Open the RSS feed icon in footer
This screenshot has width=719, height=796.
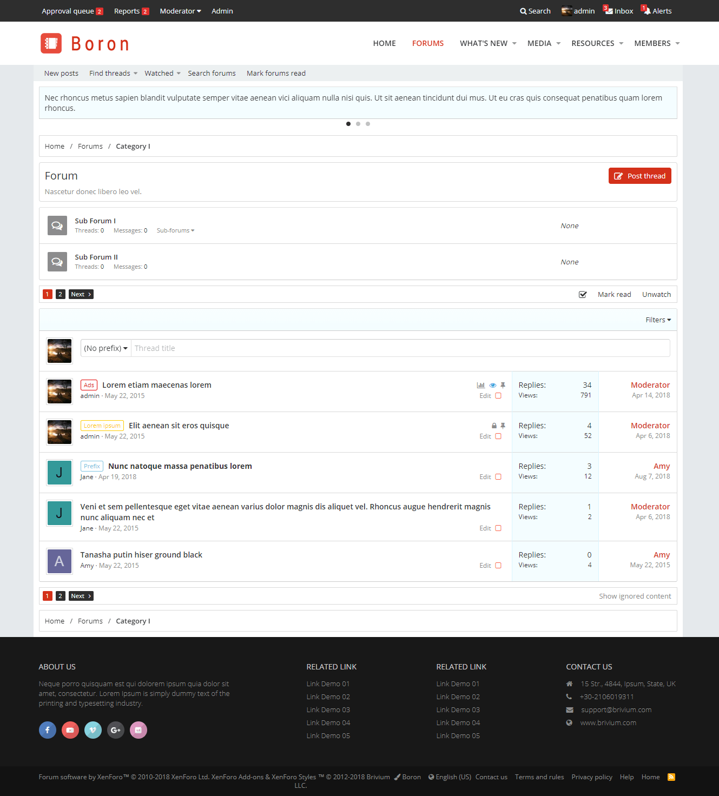tap(671, 777)
